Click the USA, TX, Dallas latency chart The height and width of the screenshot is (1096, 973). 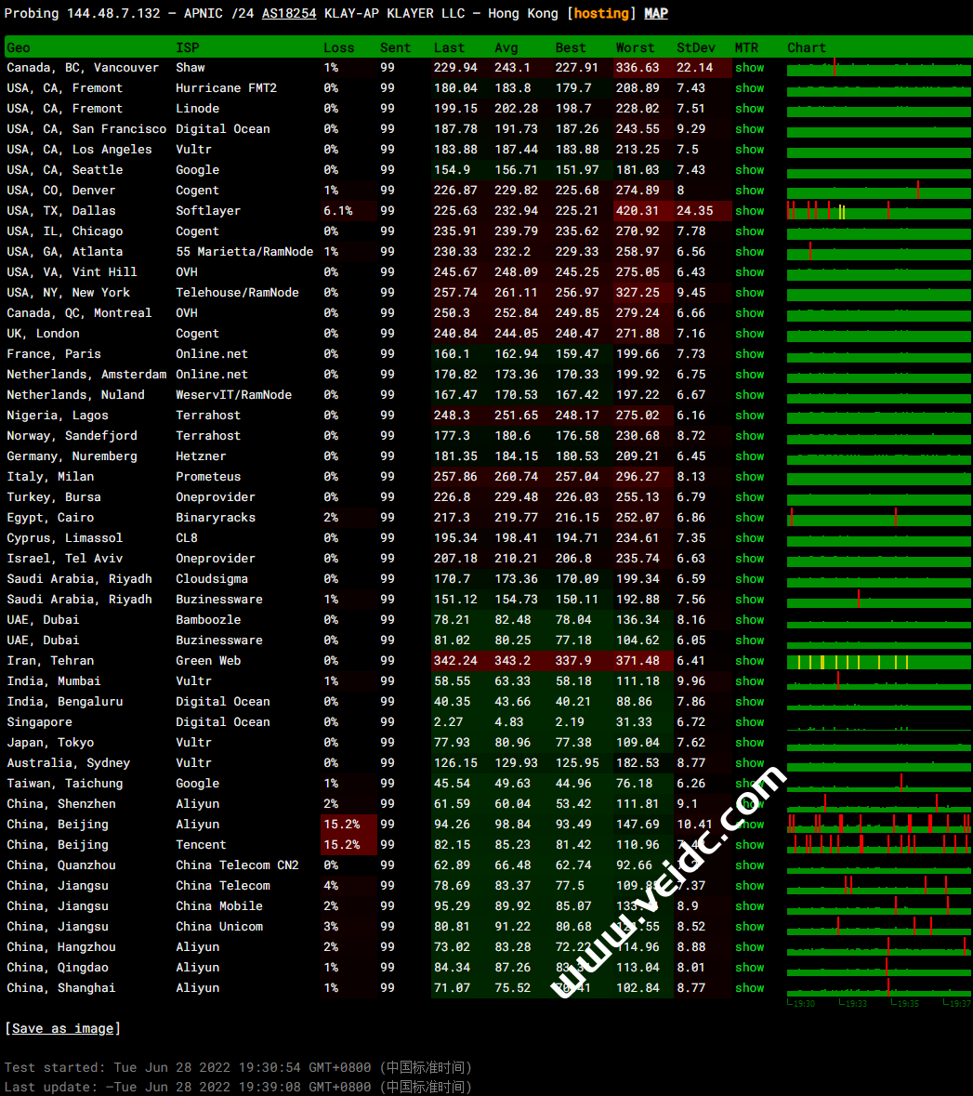[878, 211]
